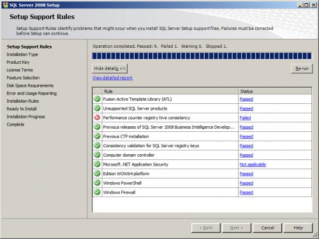319x239 pixels.
Task: Click green check icon beside Previous CTP installation
Action: click(97, 136)
